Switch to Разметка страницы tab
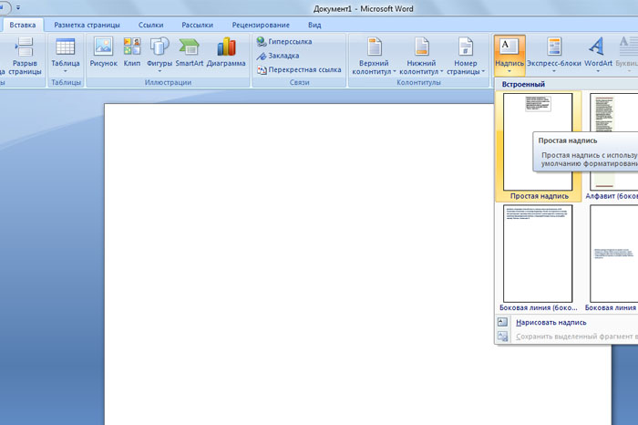The image size is (638, 425). pos(87,25)
